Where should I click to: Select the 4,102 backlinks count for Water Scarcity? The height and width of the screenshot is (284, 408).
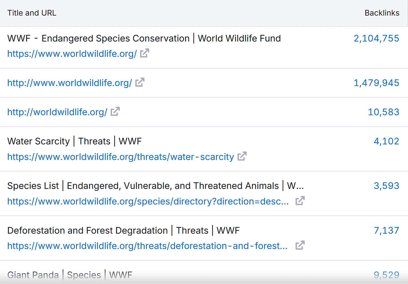(x=386, y=141)
